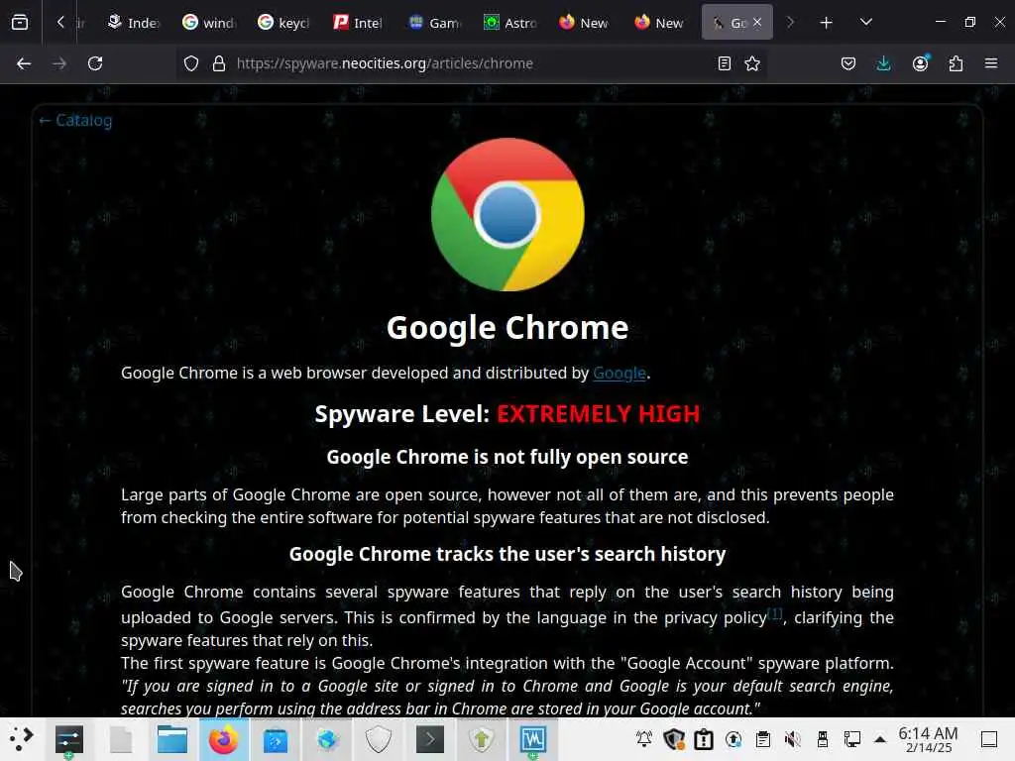
Task: Open System Settings from the taskbar
Action: [69, 739]
